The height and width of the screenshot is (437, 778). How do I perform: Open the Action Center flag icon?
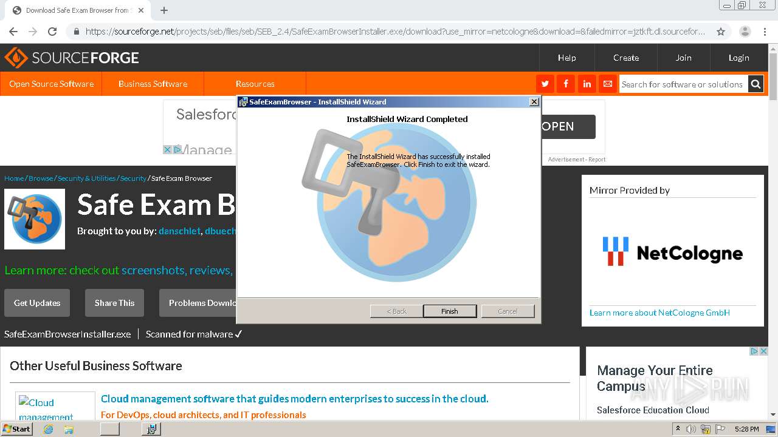tap(720, 429)
